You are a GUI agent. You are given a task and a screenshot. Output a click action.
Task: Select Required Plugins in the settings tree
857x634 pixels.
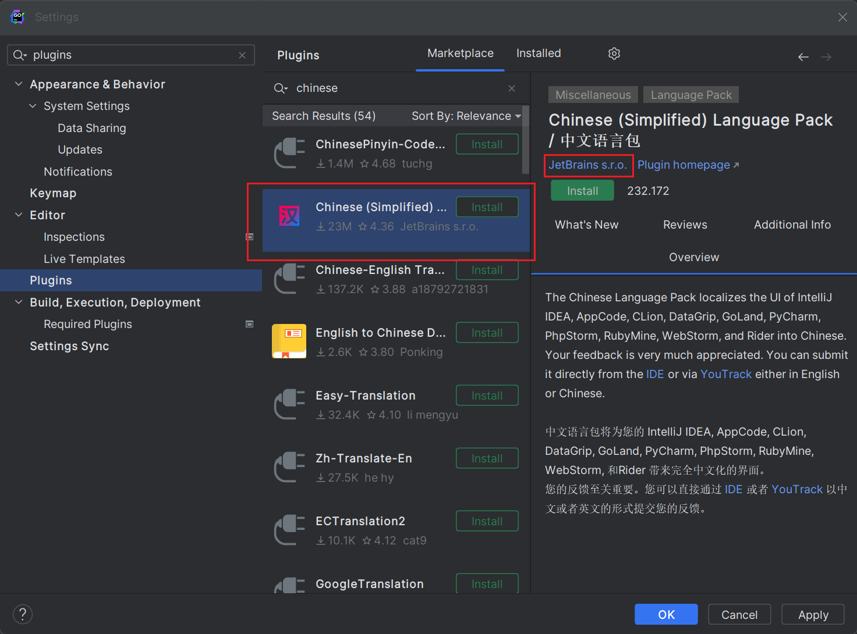88,324
